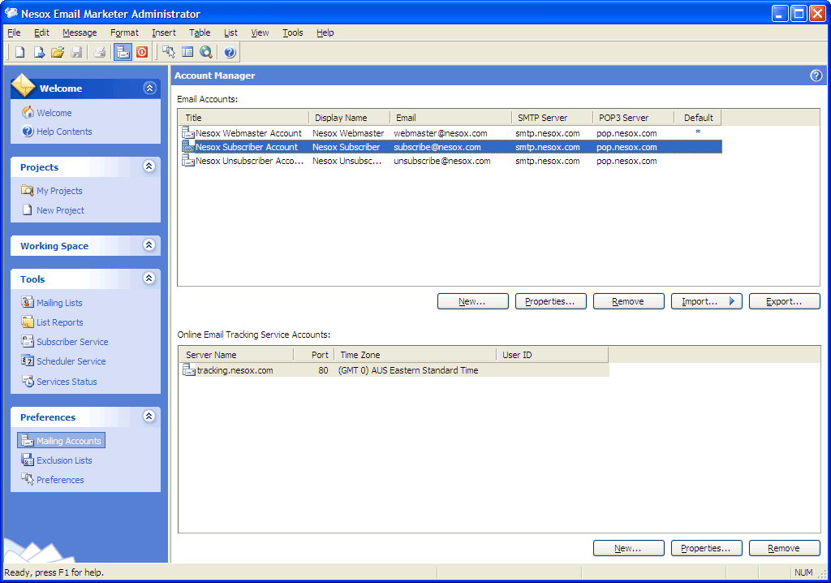Expand the Working Space panel

tap(149, 244)
